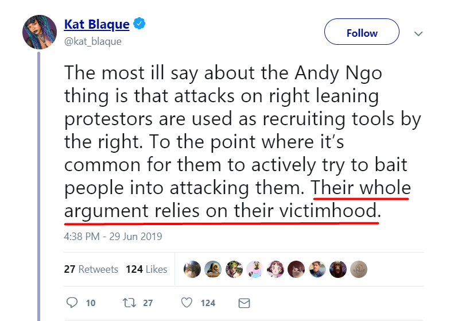This screenshot has height=321, width=450.
Task: Click the cat photo liker avatar
Action: click(x=192, y=269)
